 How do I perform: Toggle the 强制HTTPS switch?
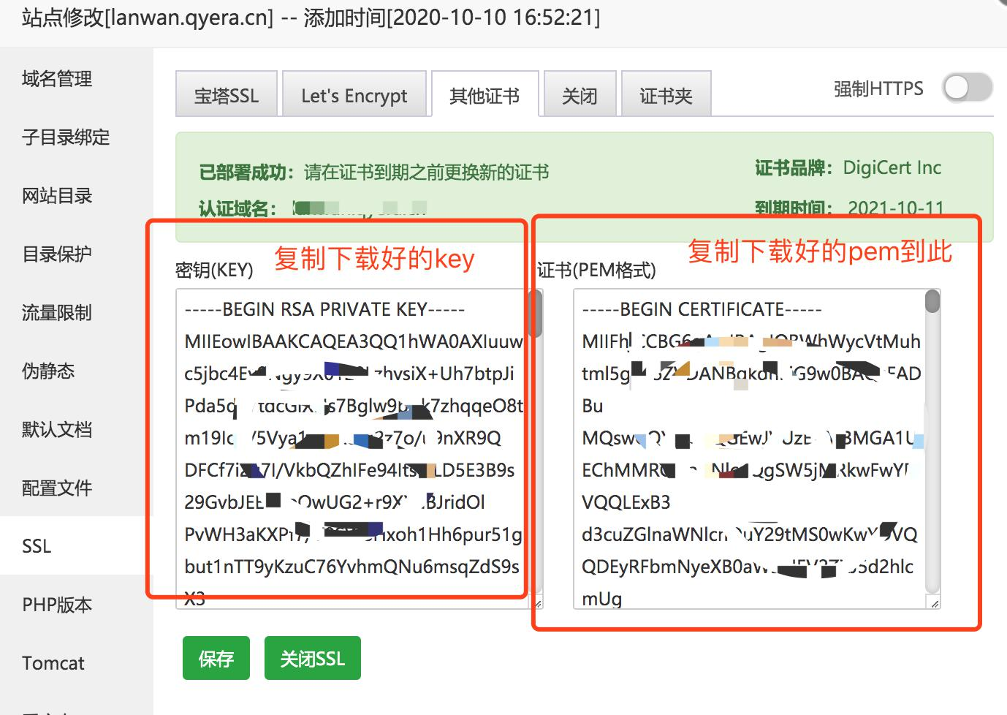[x=967, y=88]
